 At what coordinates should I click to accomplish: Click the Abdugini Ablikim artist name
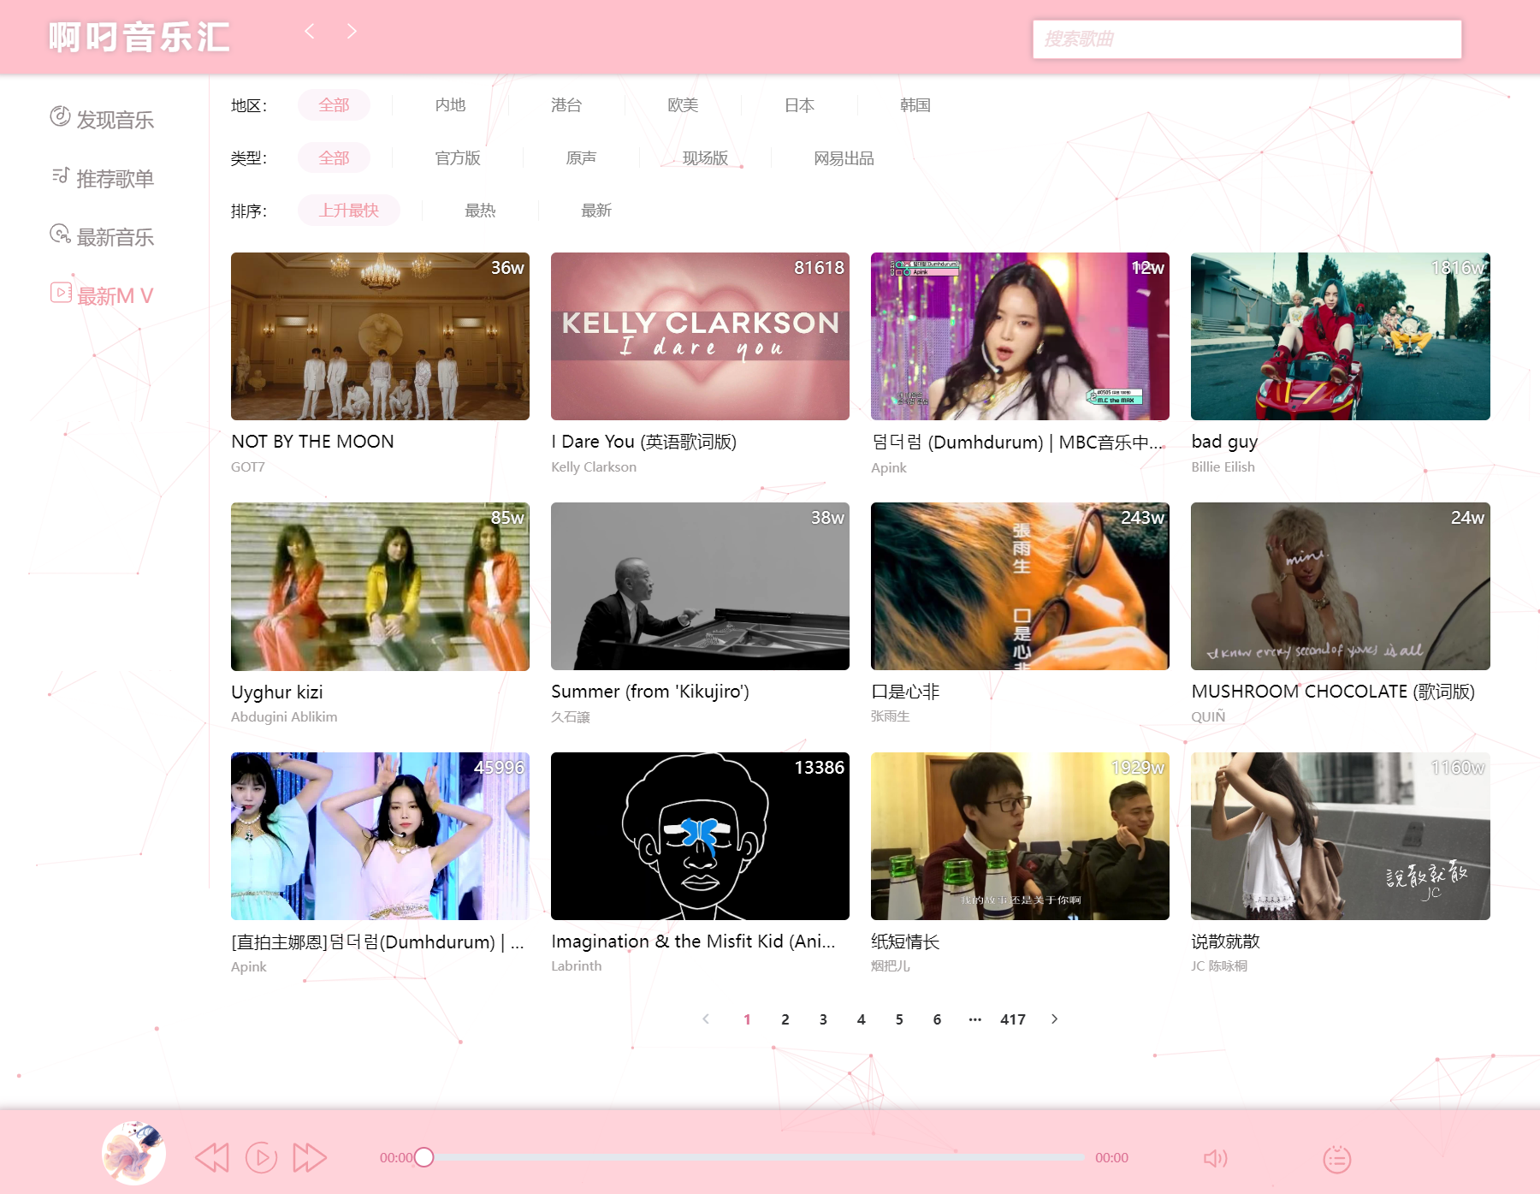[x=284, y=717]
